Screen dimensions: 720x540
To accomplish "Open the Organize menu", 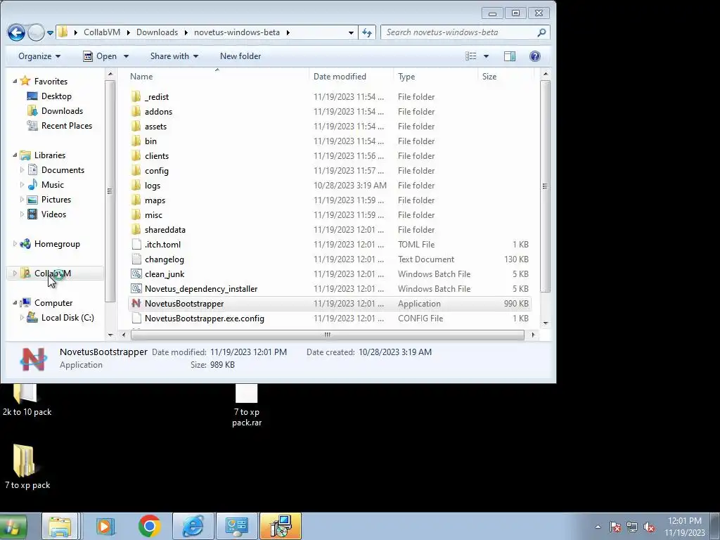I will (x=39, y=56).
